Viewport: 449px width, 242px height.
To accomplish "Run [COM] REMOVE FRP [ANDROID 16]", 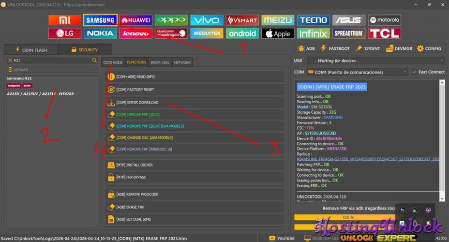I will (x=195, y=149).
